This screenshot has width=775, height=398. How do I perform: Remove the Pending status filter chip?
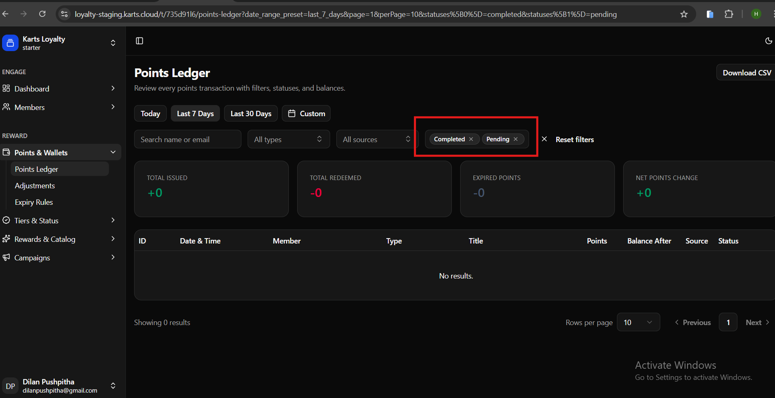[x=515, y=139]
